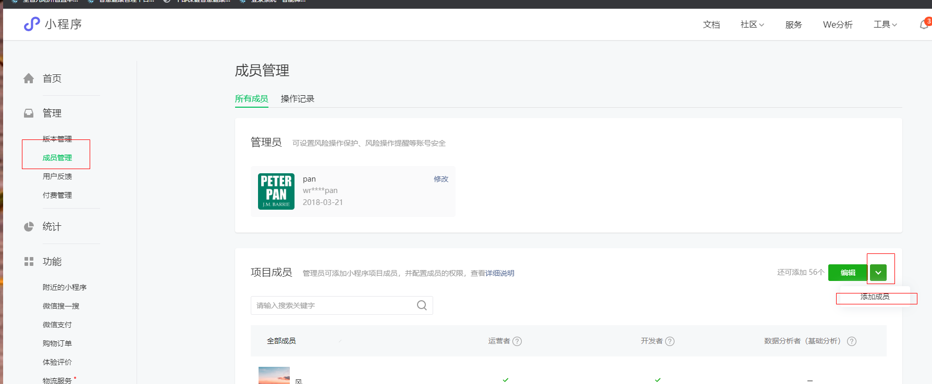The height and width of the screenshot is (384, 932).
Task: Click the member search keyword input field
Action: pos(334,305)
